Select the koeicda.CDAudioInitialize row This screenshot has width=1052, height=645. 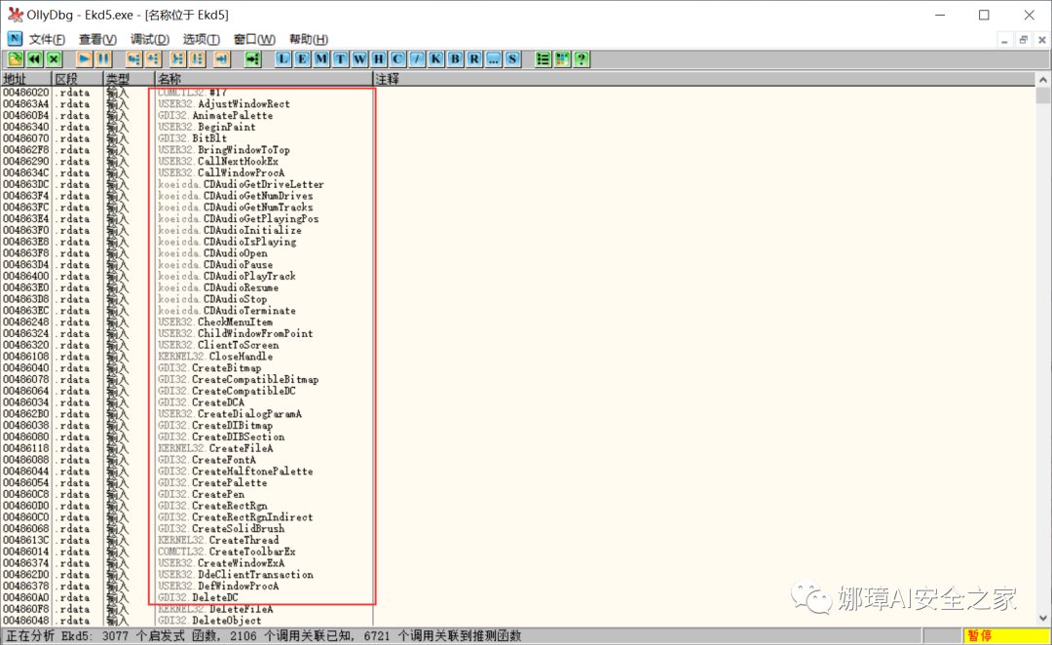[518, 230]
